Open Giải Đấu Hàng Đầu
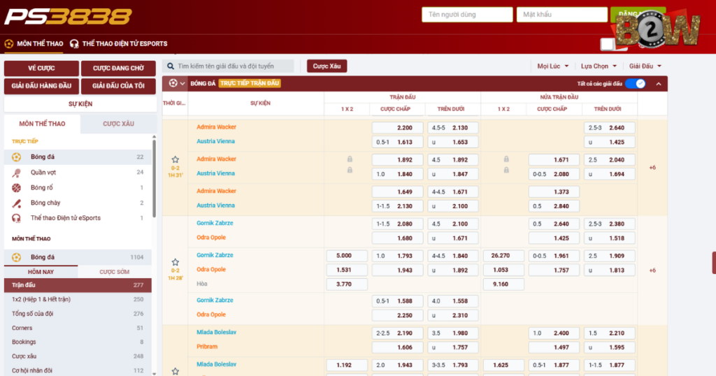 41,86
